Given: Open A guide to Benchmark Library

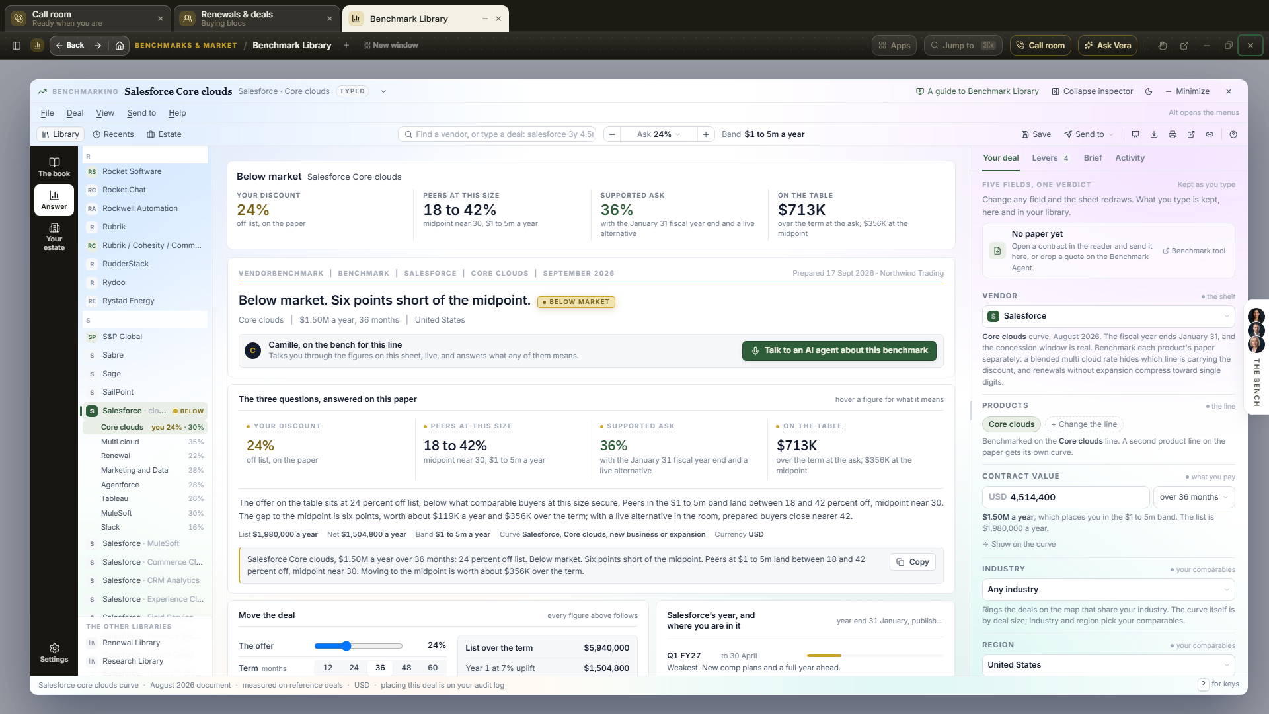Looking at the screenshot, I should [x=977, y=91].
